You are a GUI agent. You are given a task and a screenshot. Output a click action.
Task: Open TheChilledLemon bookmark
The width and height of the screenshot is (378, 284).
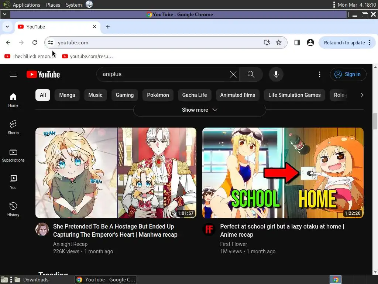coord(30,56)
